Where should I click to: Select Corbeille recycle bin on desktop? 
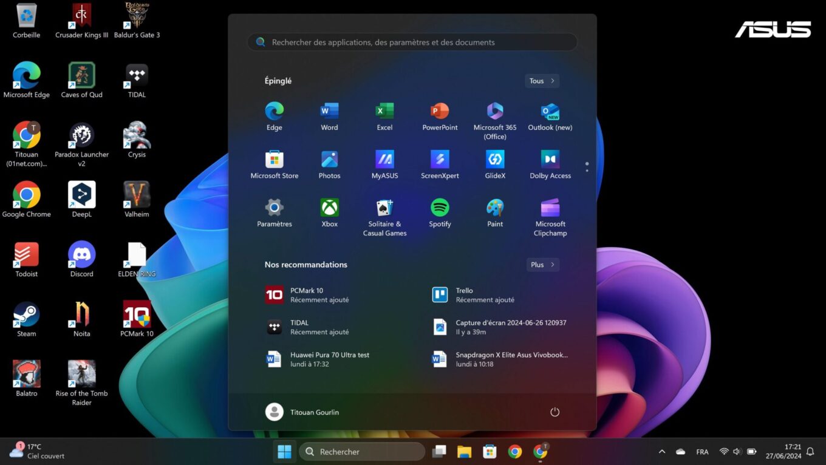click(x=27, y=21)
